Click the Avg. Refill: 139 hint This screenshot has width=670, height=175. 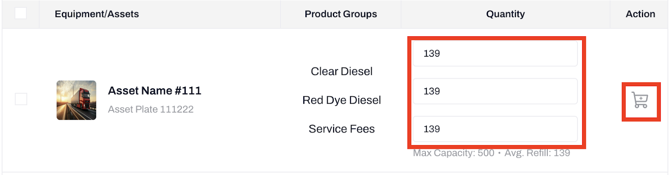[537, 153]
